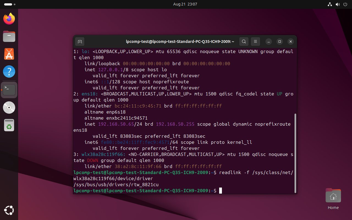Maximize the terminal window
Image resolution: width=352 pixels, height=220 pixels.
pyautogui.click(x=280, y=42)
